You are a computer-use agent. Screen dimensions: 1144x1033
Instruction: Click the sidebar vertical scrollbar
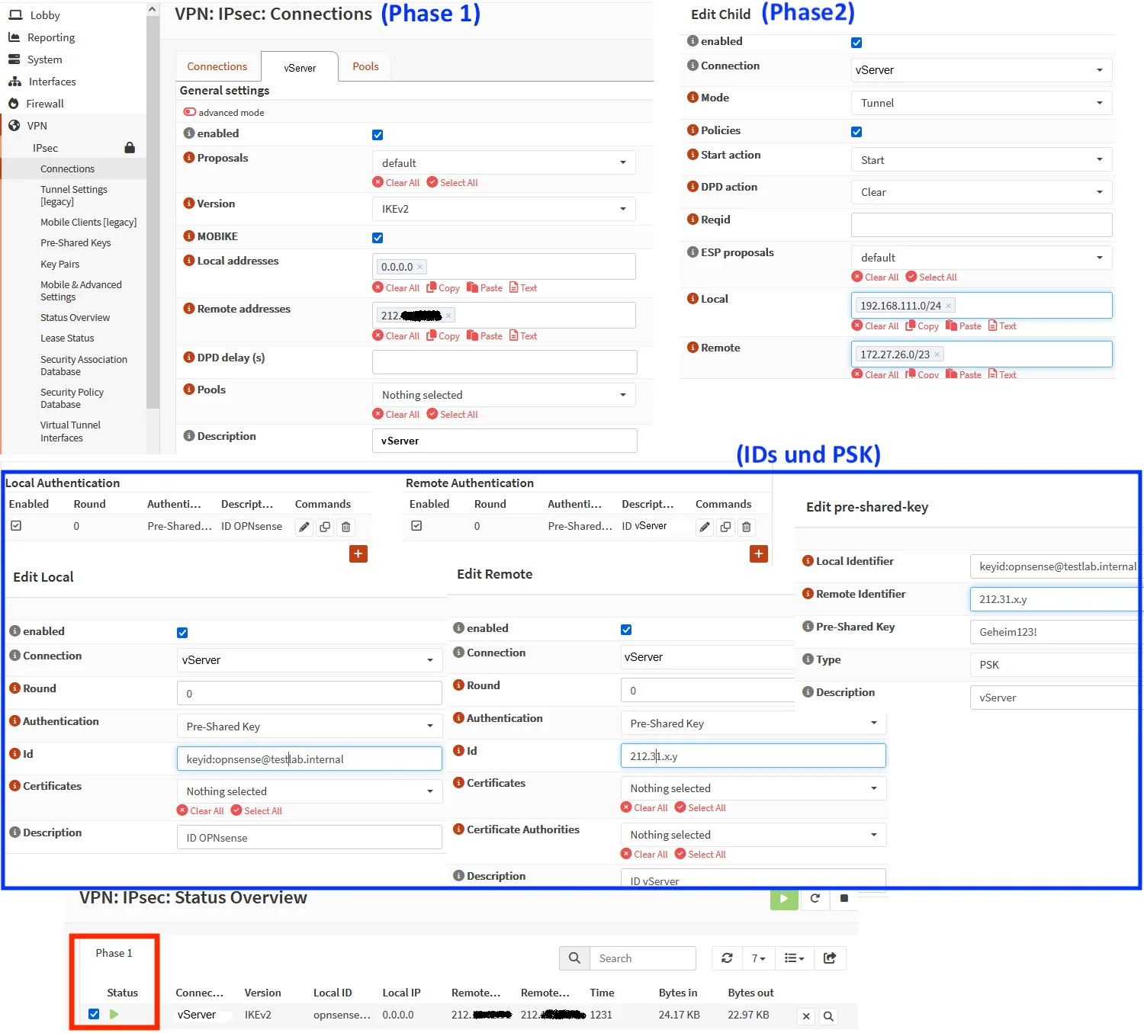click(153, 213)
